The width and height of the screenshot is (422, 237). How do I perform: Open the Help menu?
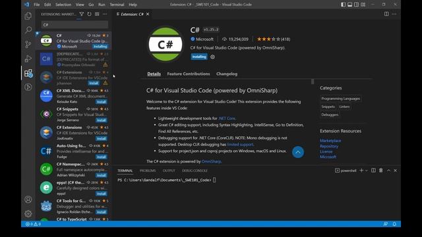click(x=133, y=5)
